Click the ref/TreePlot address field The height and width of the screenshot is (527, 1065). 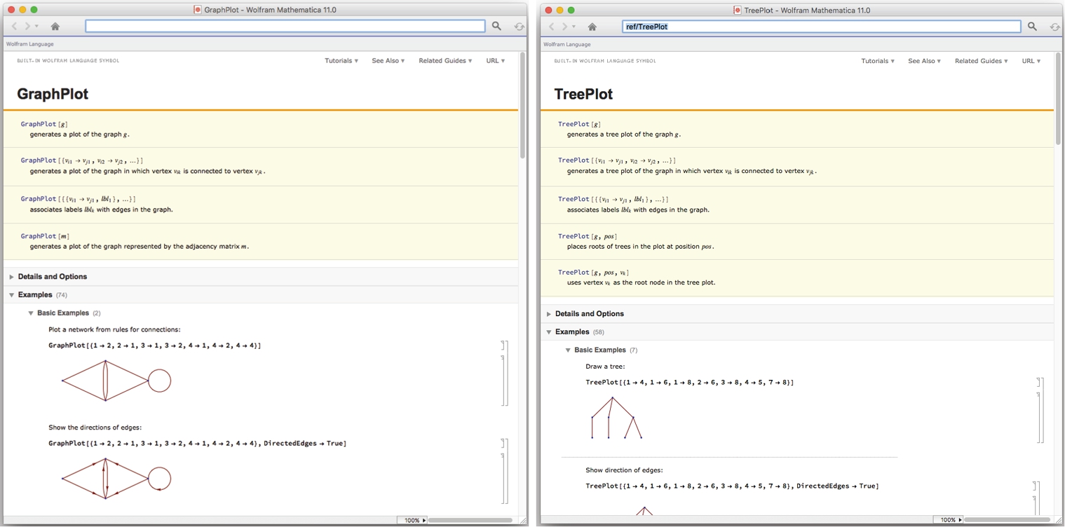pos(822,26)
